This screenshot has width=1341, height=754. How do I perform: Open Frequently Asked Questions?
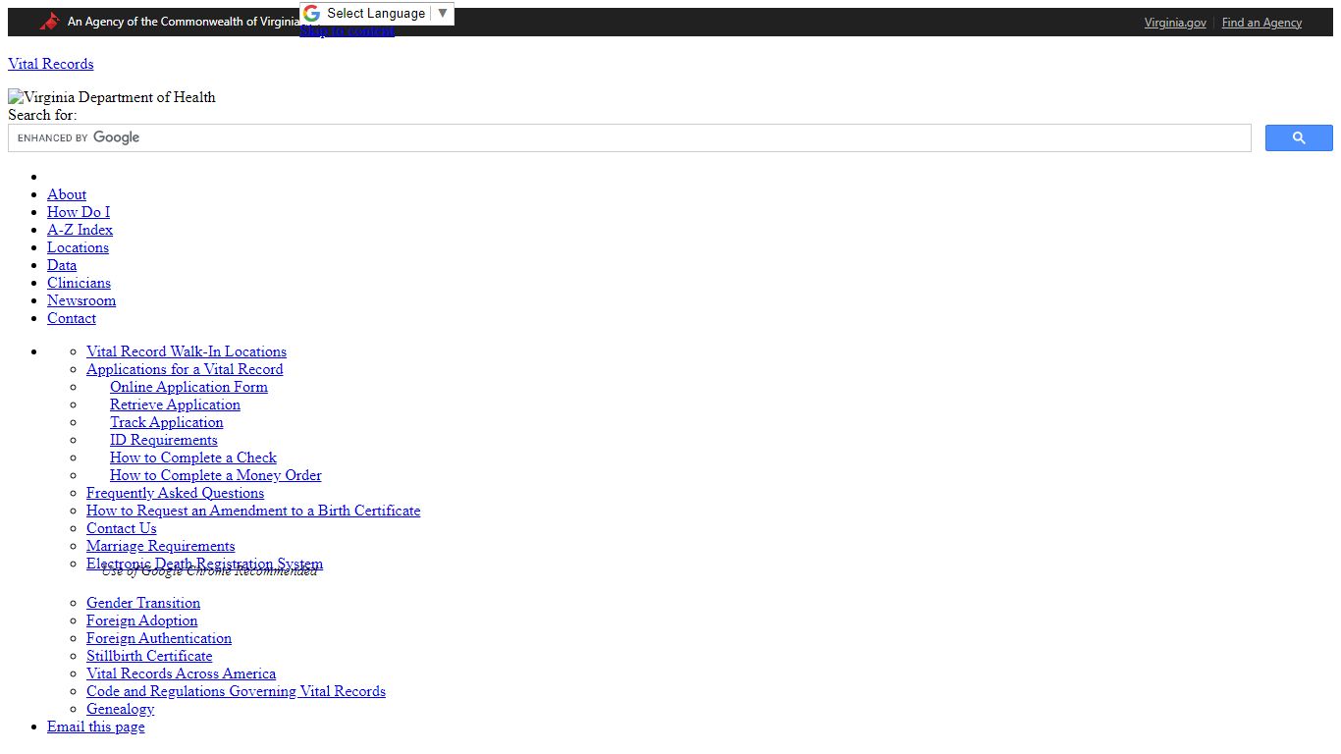(175, 493)
